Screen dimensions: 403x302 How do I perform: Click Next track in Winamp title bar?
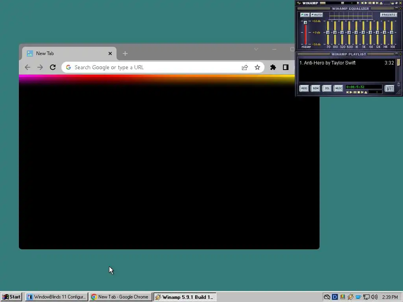(377, 3)
